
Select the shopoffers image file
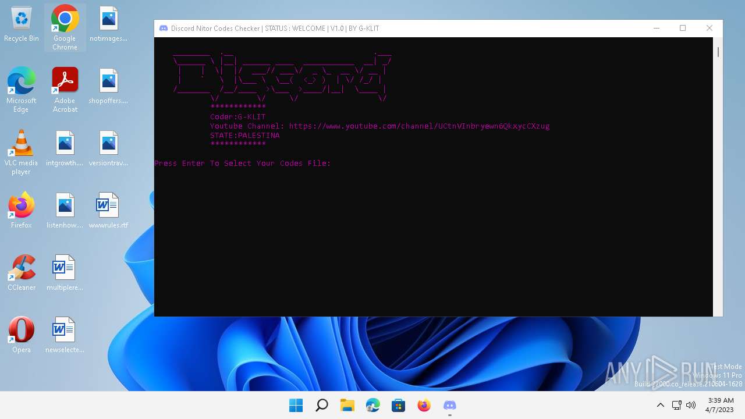tap(108, 87)
